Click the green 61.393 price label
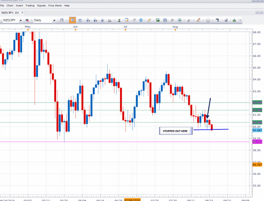Viewport: 264px width, 201px height. [x=257, y=110]
